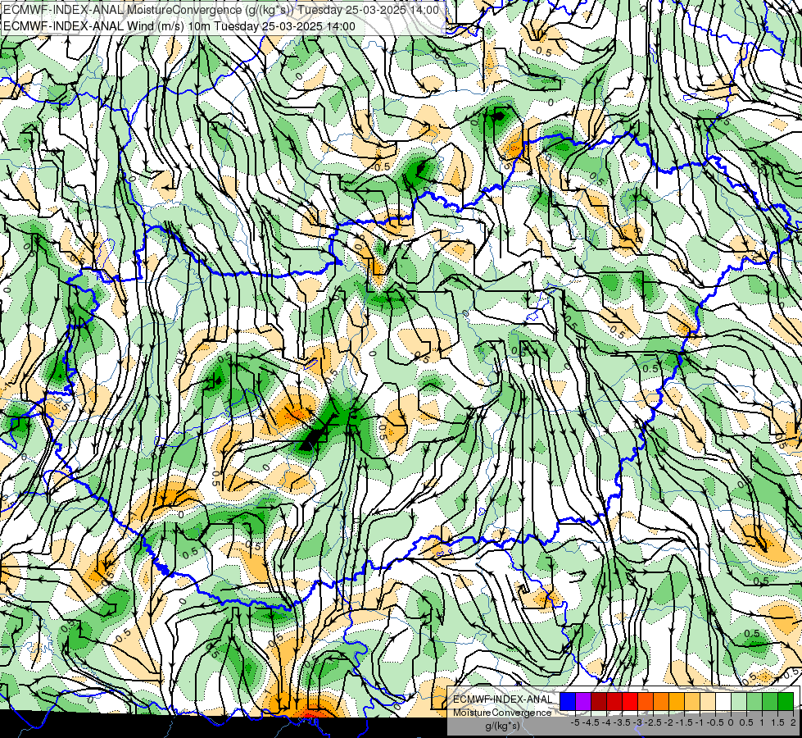Click the bright red swatch from -3.5 to -3
Viewport: 802px width, 738px height.
click(x=630, y=702)
